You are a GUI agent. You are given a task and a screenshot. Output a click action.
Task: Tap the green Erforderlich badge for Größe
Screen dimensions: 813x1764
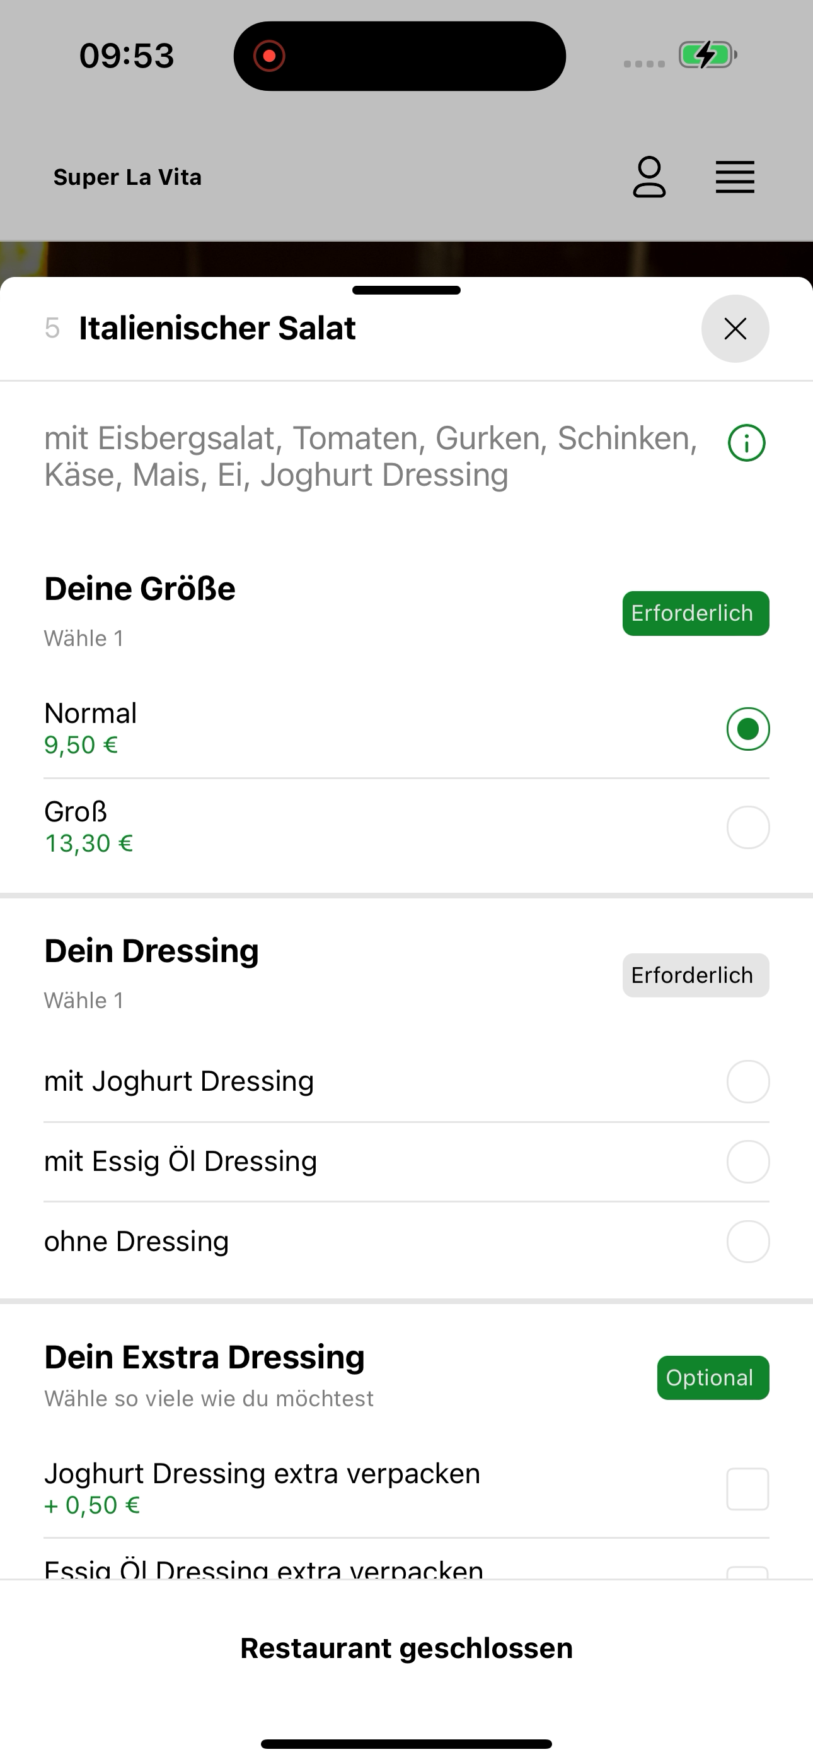pos(695,613)
